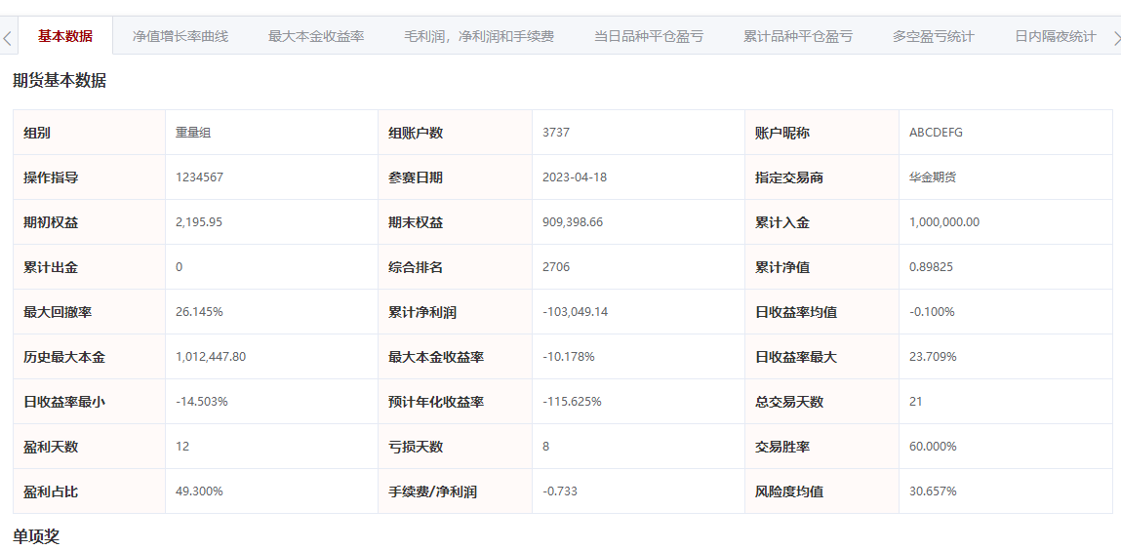
Task: Click the account nickname value ABCDEFG
Action: (936, 133)
